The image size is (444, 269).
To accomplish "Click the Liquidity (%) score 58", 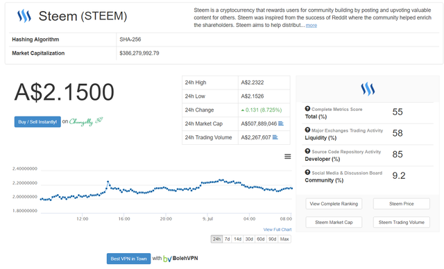I will pyautogui.click(x=398, y=133).
